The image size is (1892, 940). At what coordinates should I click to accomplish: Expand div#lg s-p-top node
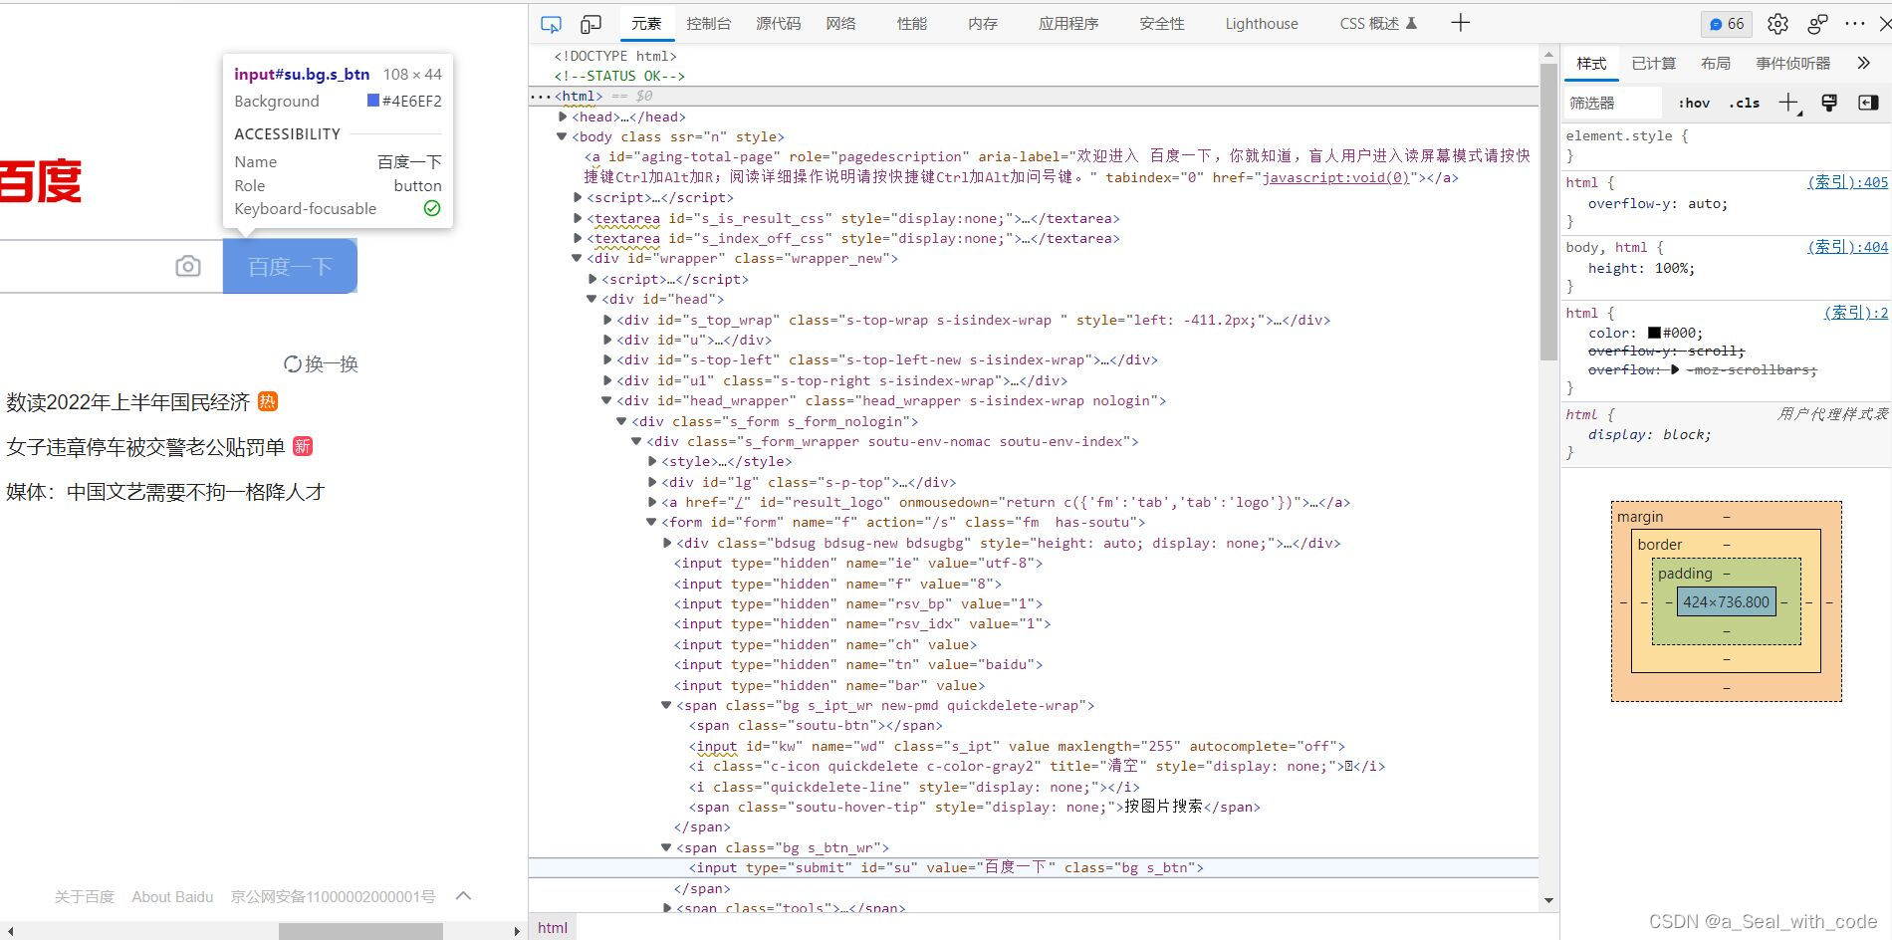[652, 482]
